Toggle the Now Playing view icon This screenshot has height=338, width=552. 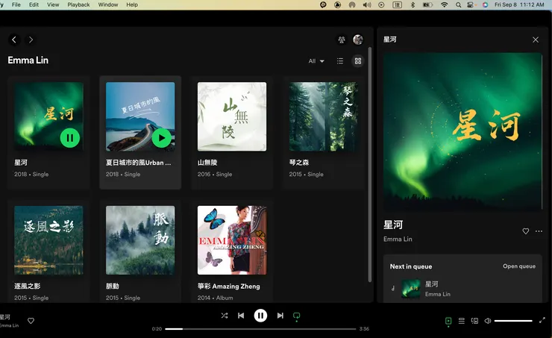click(x=448, y=321)
